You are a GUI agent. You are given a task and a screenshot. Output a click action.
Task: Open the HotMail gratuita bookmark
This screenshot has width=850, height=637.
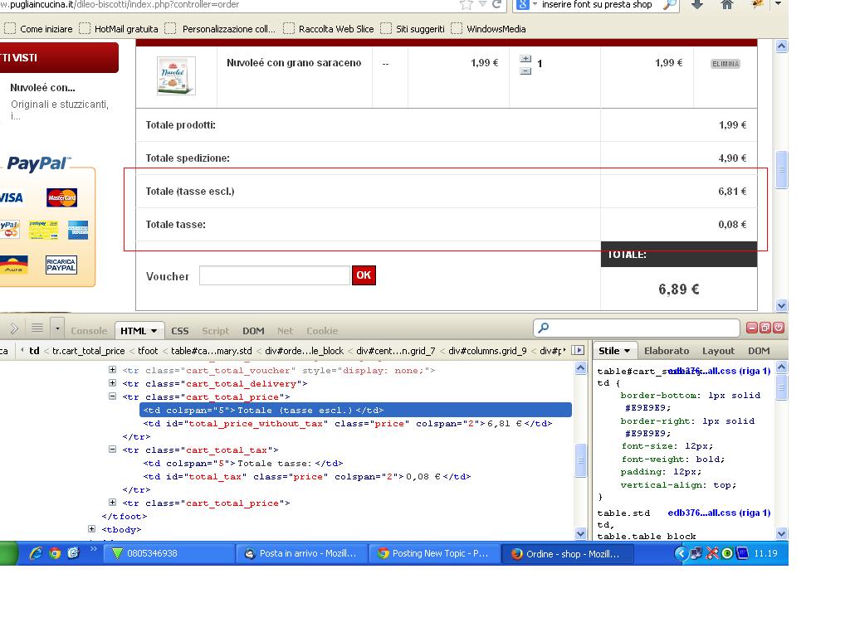118,29
